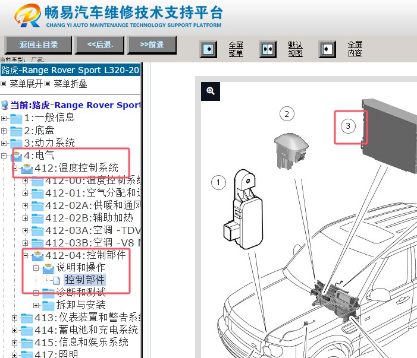The image size is (417, 358).
Task: Select the 默认视图 link
Action: click(295, 49)
